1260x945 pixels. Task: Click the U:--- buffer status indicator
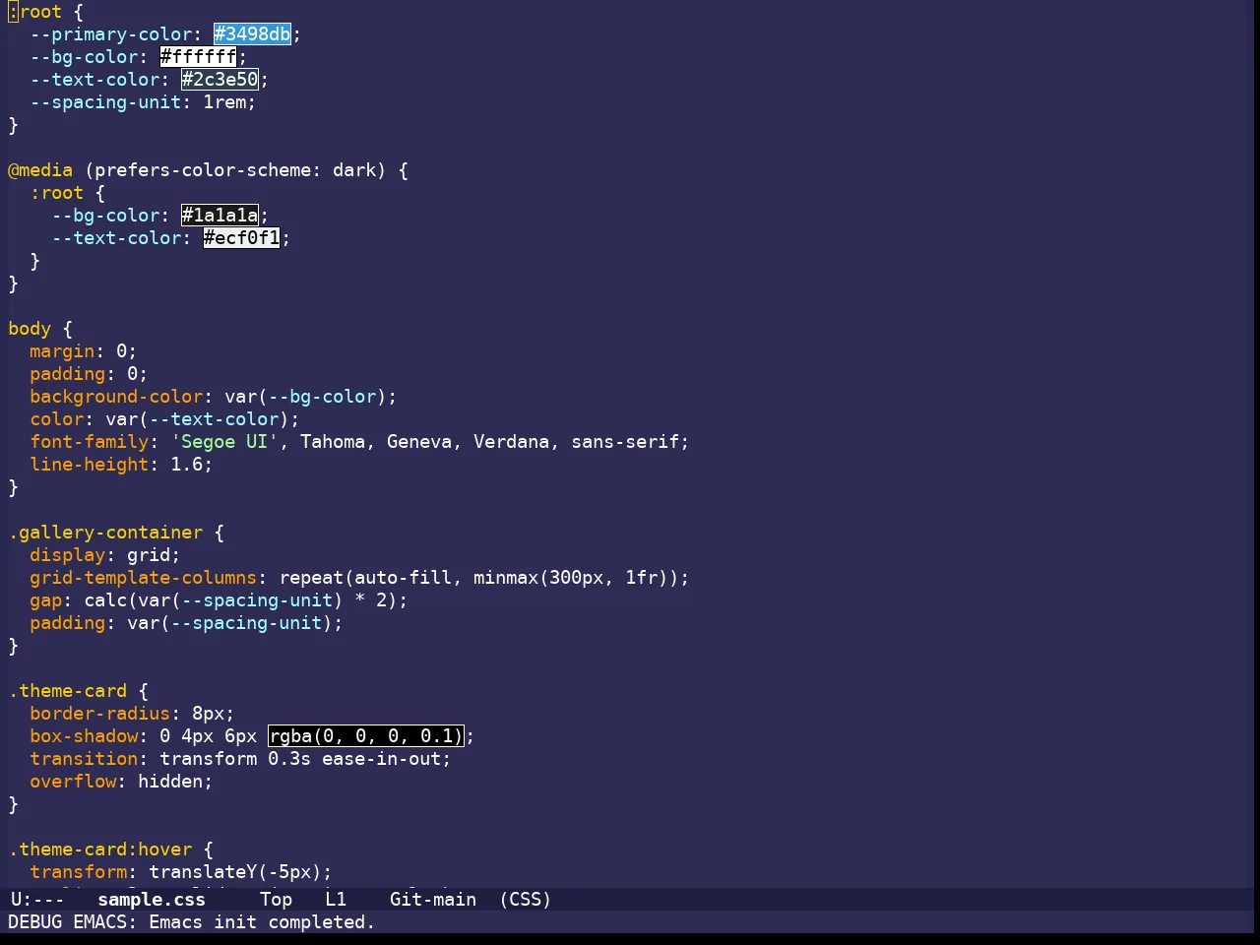pyautogui.click(x=37, y=900)
